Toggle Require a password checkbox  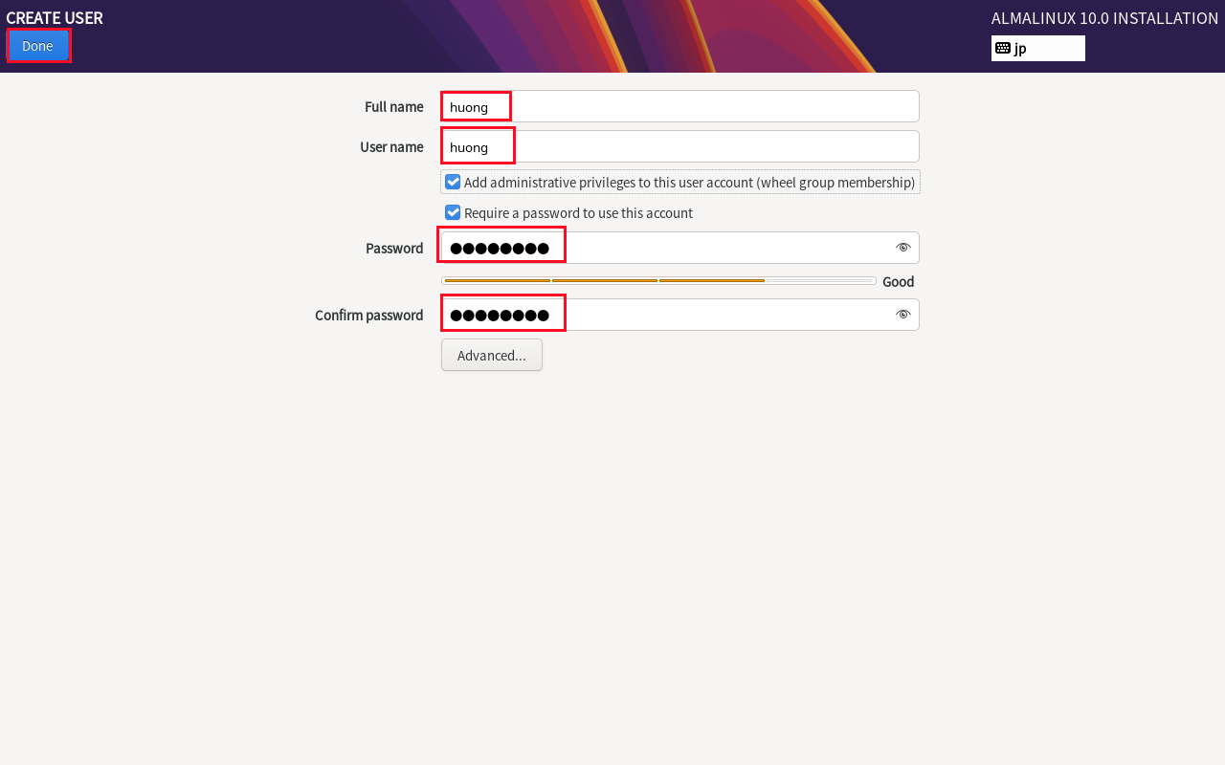454,212
